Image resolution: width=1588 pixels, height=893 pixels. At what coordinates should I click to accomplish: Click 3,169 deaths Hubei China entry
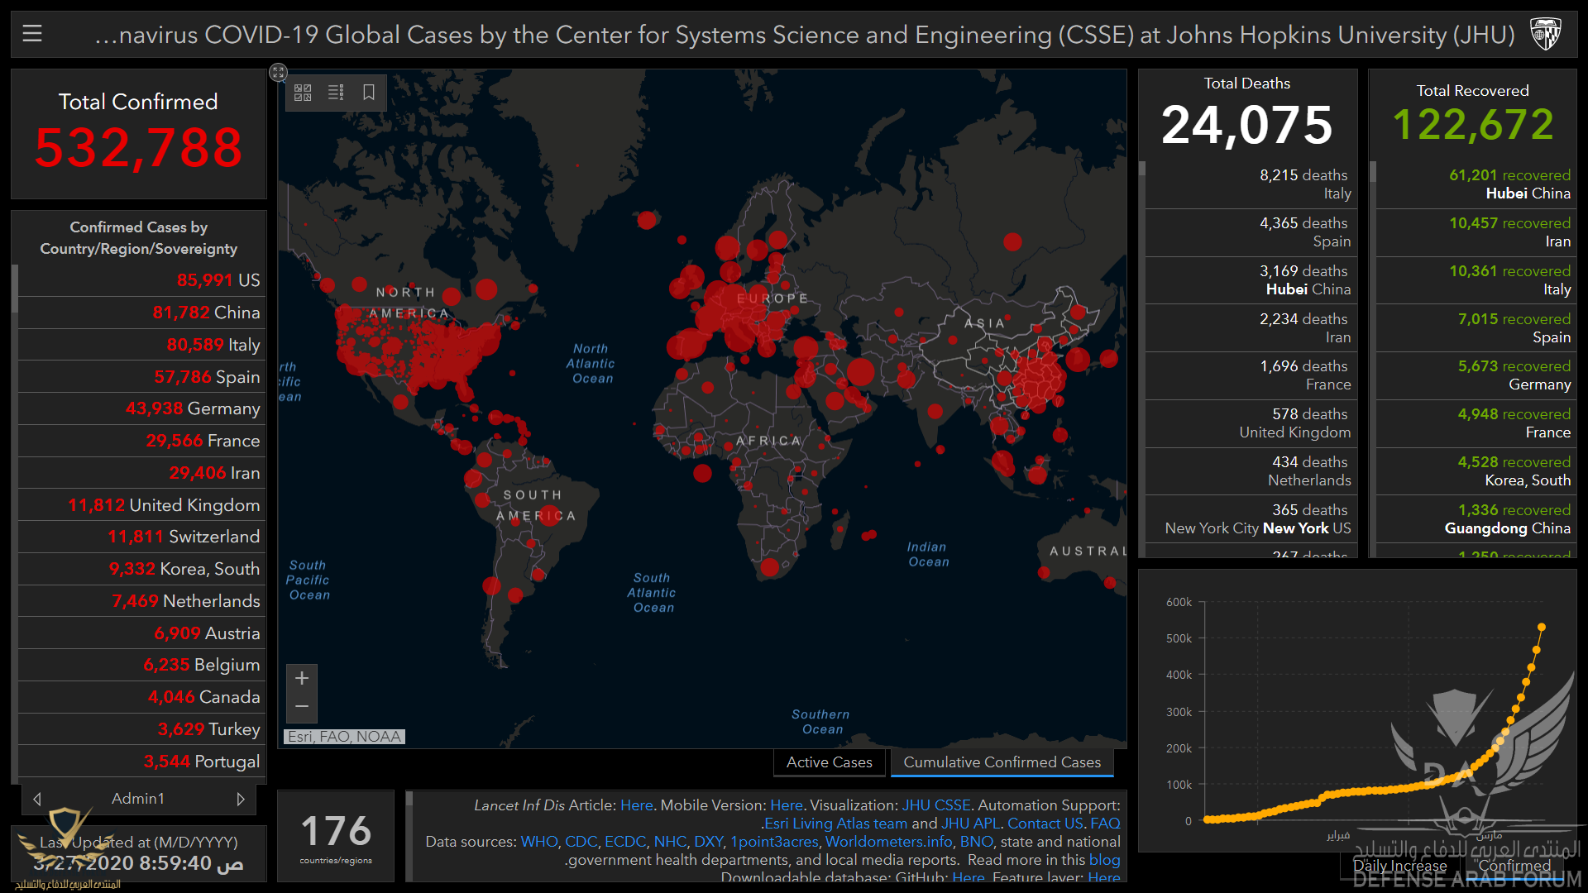pyautogui.click(x=1250, y=280)
